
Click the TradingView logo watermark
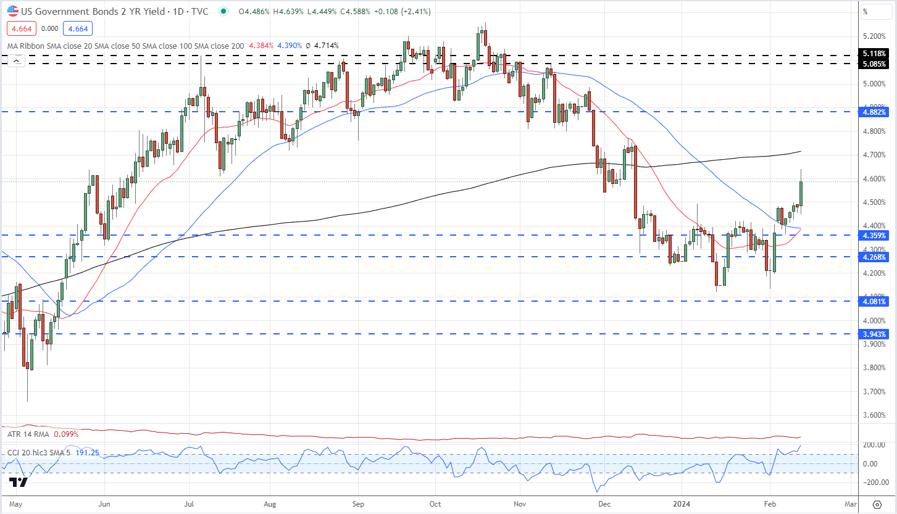click(x=19, y=483)
